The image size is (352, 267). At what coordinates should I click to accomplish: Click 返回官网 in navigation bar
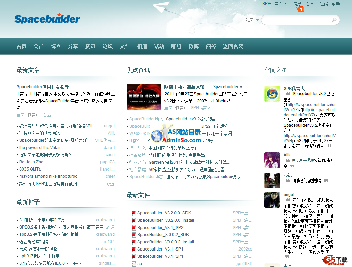pos(233,46)
